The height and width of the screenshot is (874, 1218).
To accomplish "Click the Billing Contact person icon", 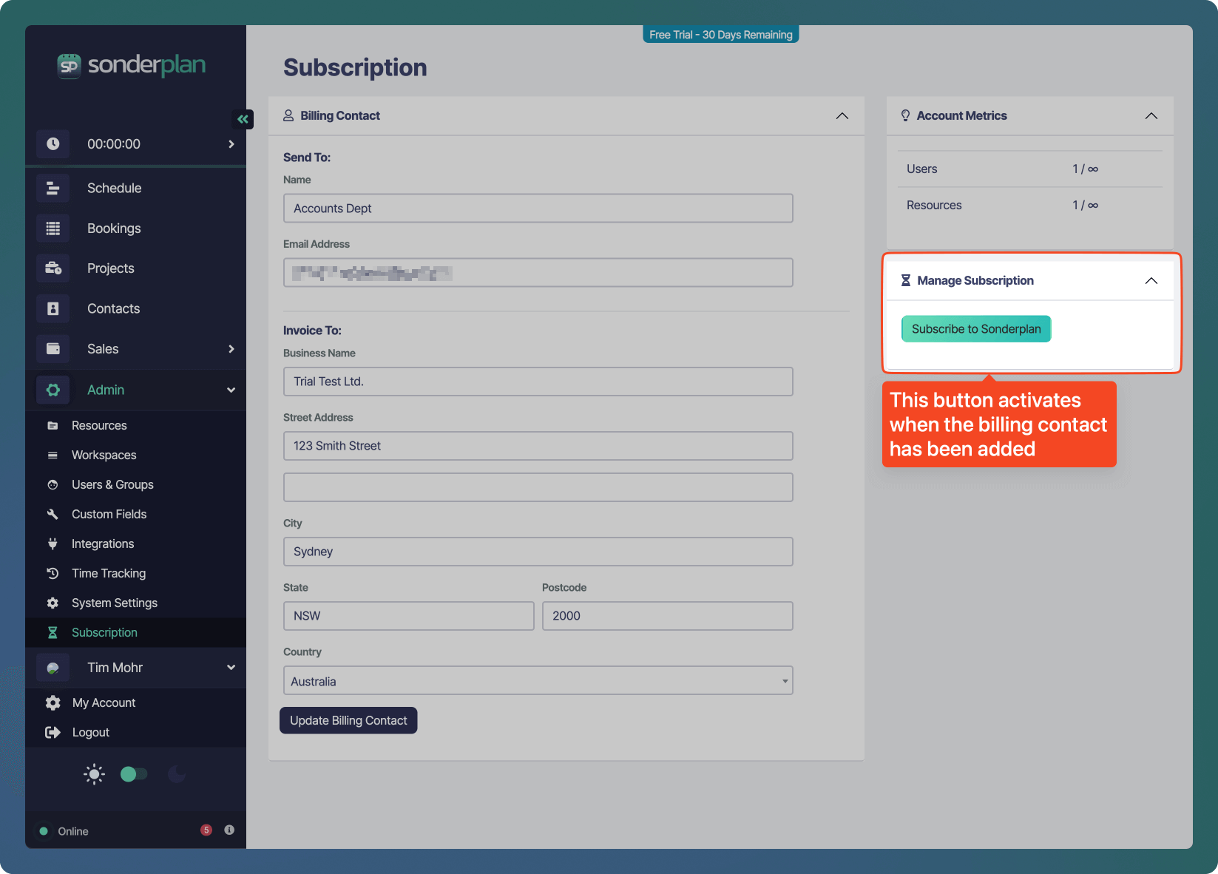I will [x=288, y=115].
